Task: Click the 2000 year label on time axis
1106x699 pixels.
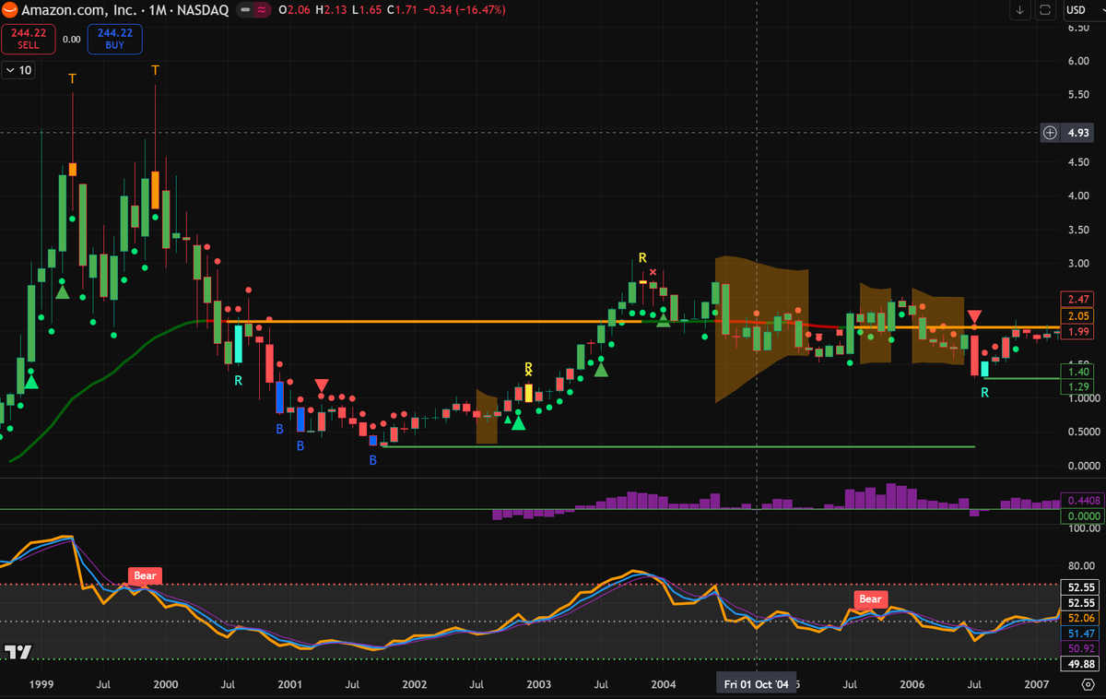Action: point(166,684)
